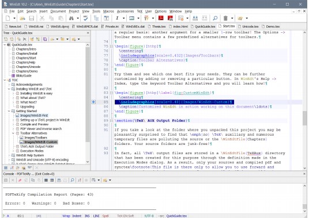Toggle Indent mode in the status bar
Viewport: 309px width, 218px height.
pos(77,216)
